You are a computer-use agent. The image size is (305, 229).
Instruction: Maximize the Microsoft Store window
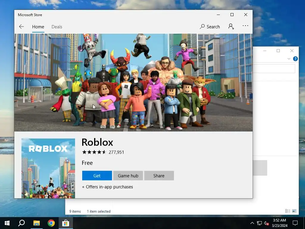(x=232, y=15)
